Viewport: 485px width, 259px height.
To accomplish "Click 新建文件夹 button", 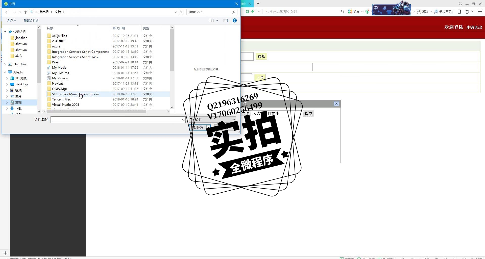I will (x=31, y=20).
